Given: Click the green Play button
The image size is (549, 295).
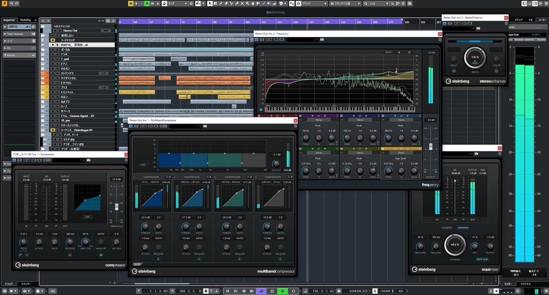Looking at the screenshot, I should tap(283, 291).
